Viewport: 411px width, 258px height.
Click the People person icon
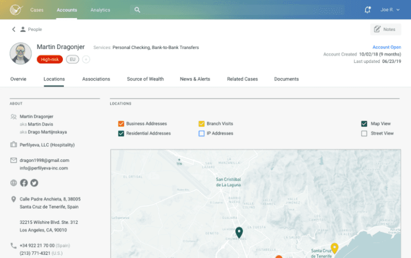[23, 29]
